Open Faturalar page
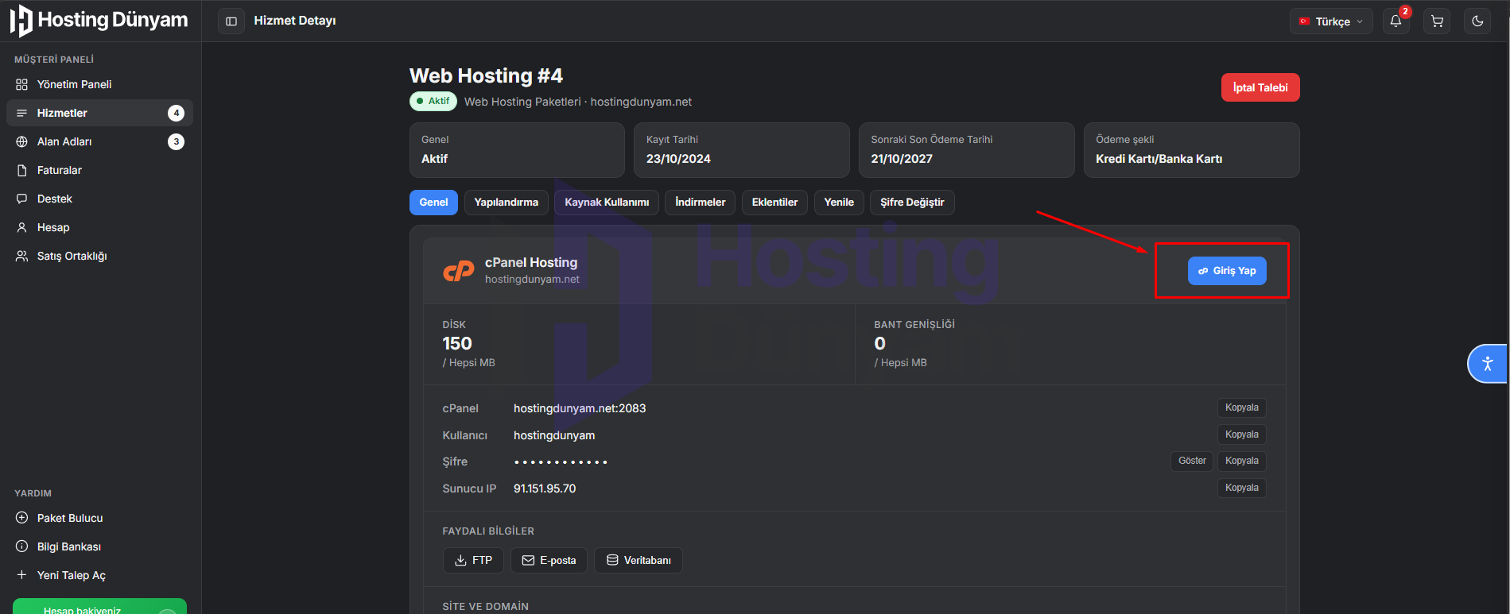 pos(99,170)
